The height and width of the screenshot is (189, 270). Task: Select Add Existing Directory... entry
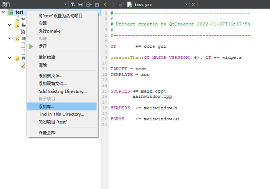tap(62, 91)
